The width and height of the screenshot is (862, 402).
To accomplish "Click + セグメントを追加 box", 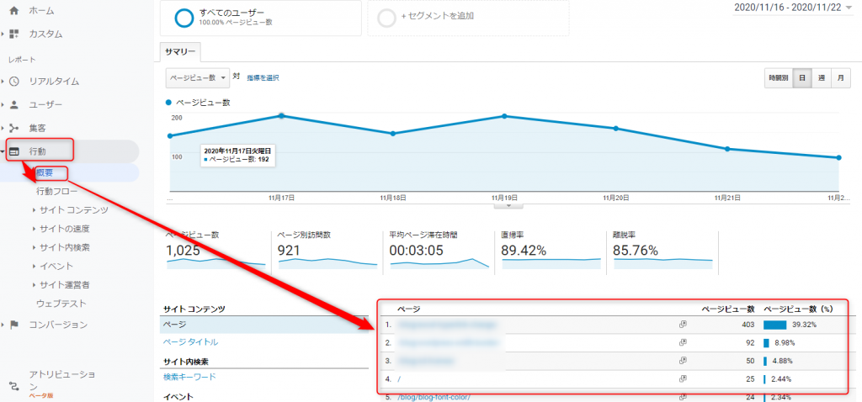I will click(468, 19).
